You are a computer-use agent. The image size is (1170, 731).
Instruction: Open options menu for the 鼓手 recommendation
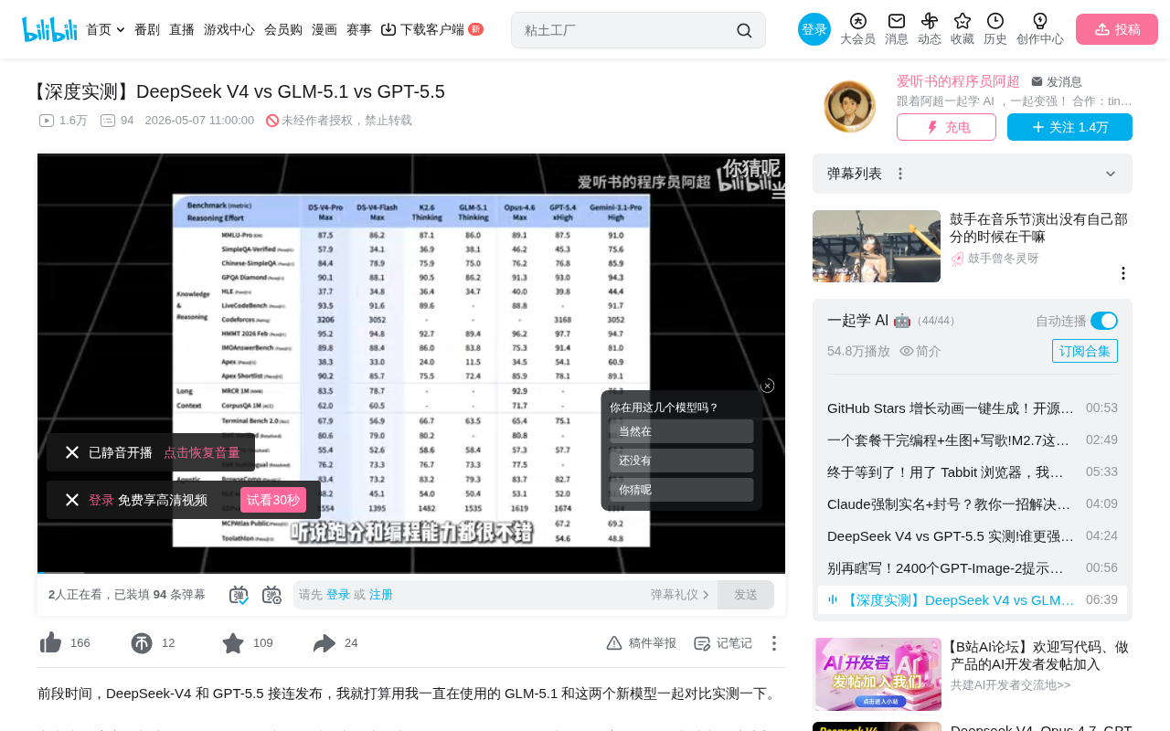click(x=1123, y=273)
